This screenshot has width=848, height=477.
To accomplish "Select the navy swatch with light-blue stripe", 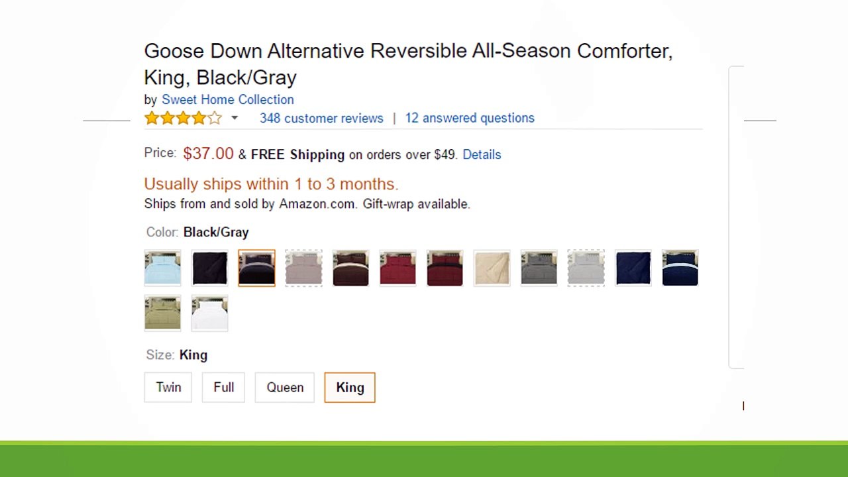I will tap(680, 268).
